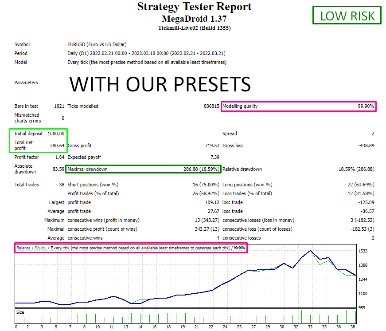Click the maximal consecutive profit value 343.27 (13)
Viewport: 386px width, 331px height.
pyautogui.click(x=207, y=229)
